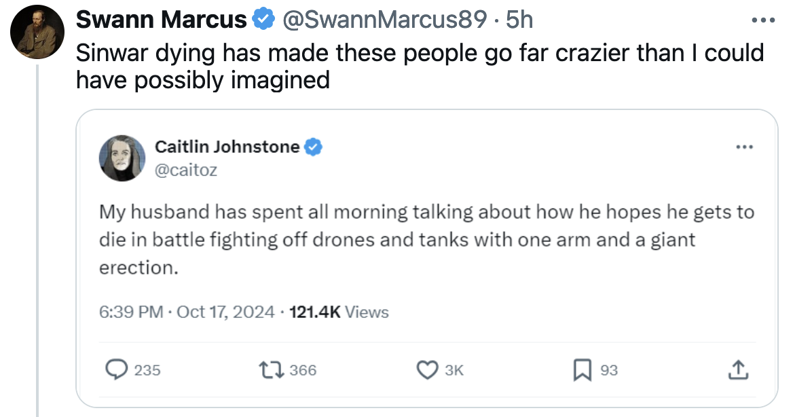Like the quoted tweet with the heart icon
The width and height of the screenshot is (793, 417).
pyautogui.click(x=427, y=369)
